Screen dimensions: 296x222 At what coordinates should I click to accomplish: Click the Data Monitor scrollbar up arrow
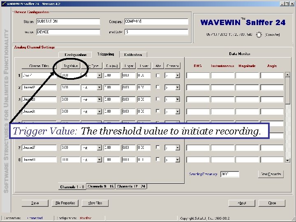click(287, 74)
